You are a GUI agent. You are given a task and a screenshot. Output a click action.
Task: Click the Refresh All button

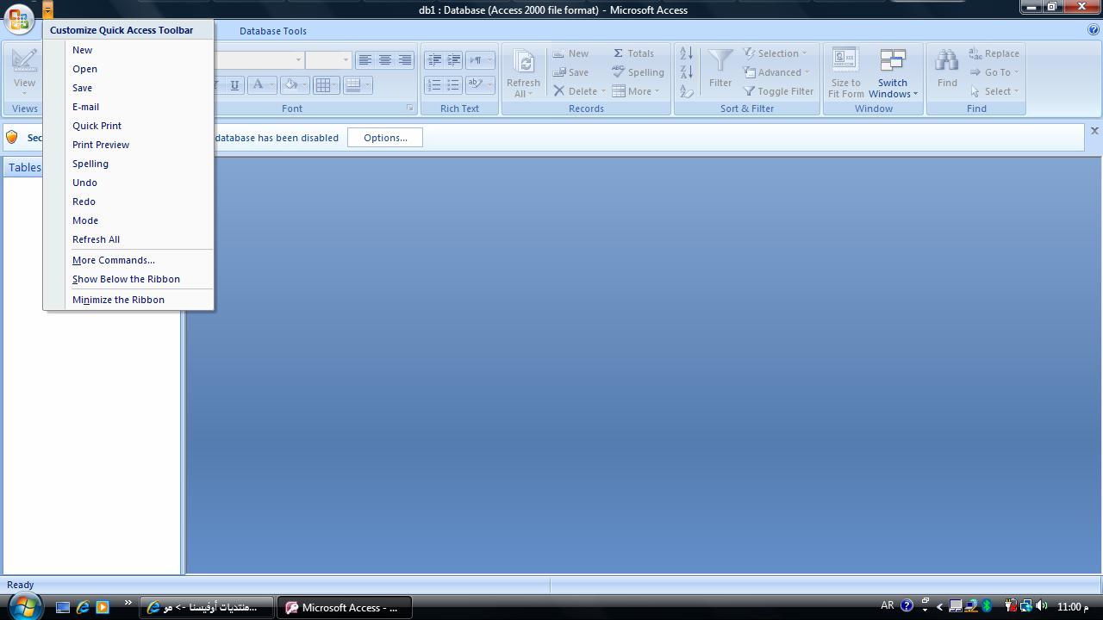(523, 72)
